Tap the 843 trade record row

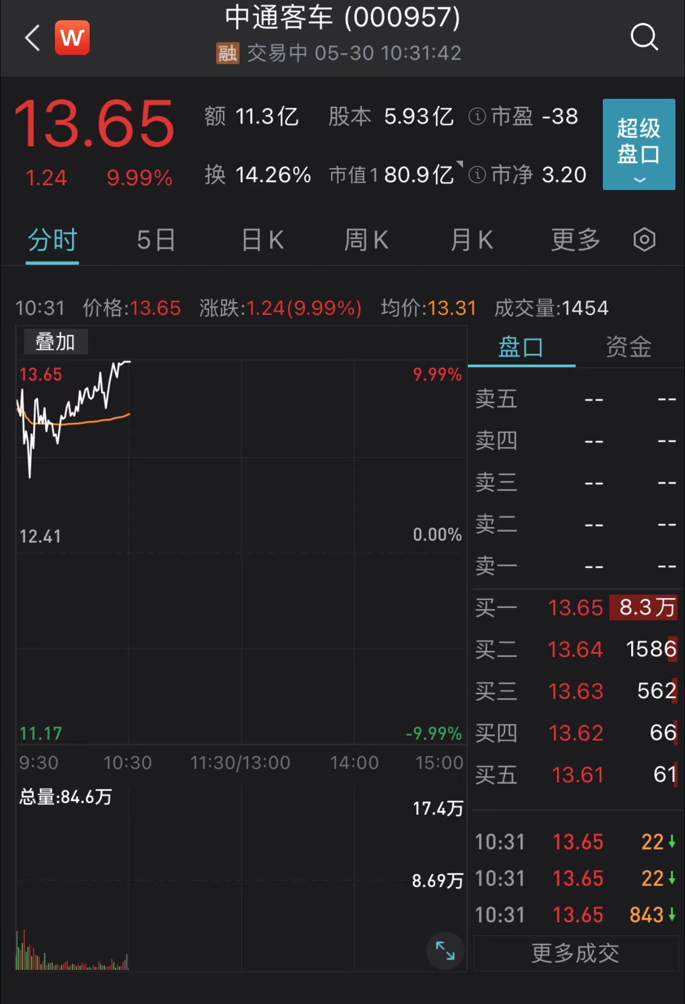click(575, 915)
